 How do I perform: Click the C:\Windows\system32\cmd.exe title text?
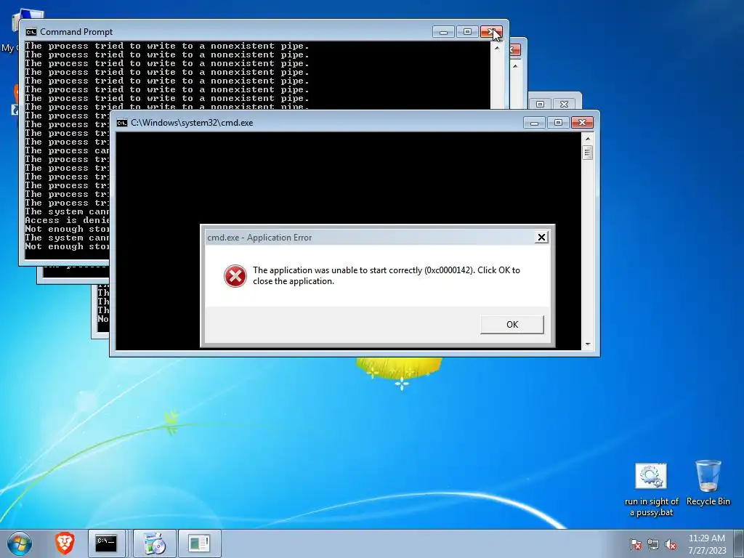(x=192, y=123)
